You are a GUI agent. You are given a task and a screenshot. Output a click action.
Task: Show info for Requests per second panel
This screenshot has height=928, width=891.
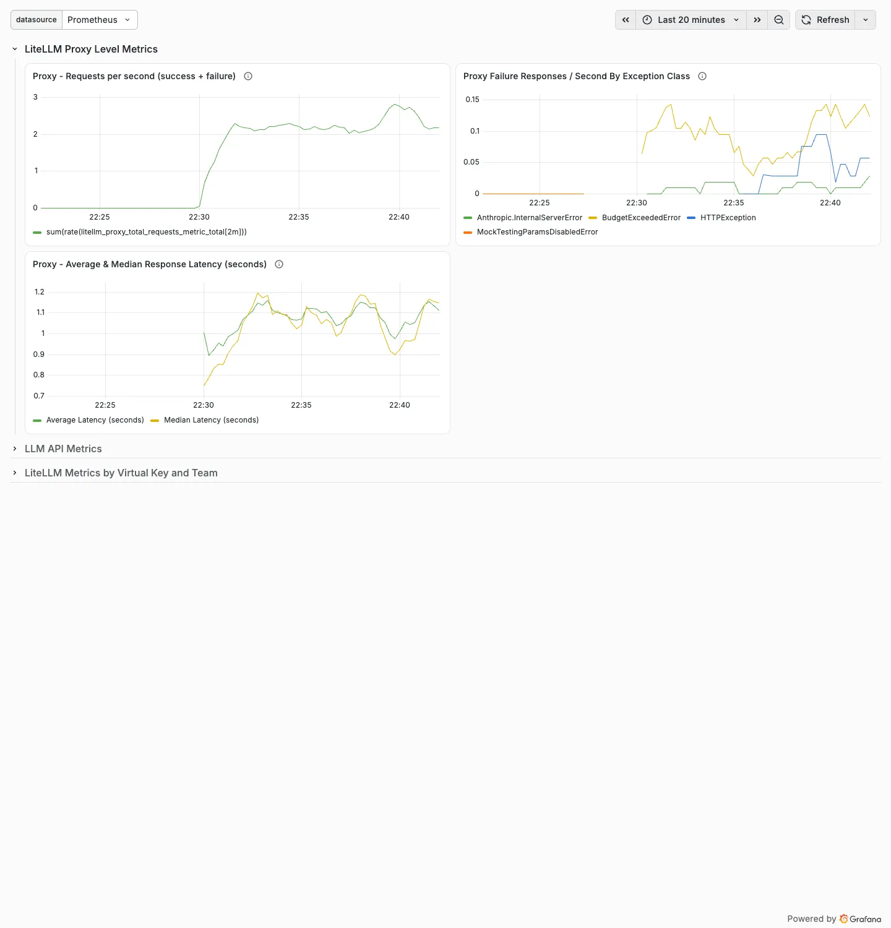[248, 76]
